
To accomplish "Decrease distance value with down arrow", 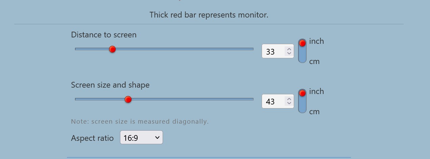I will [289, 54].
